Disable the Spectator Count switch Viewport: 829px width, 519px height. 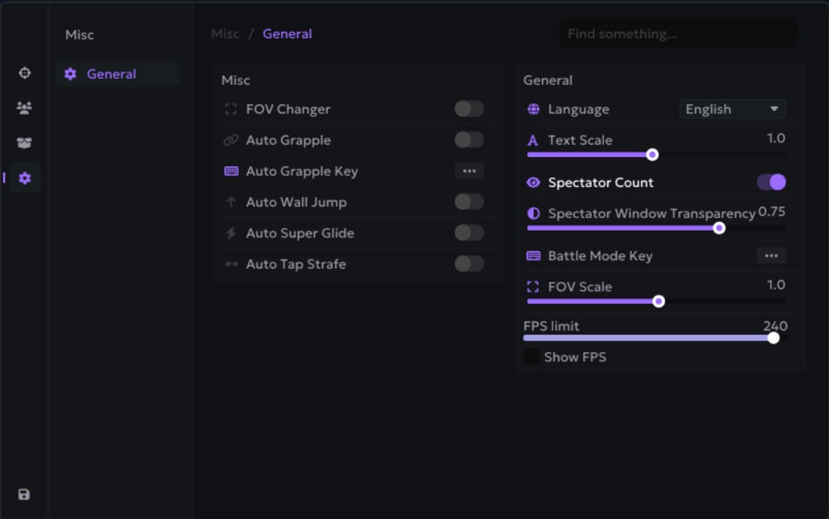[x=771, y=182]
